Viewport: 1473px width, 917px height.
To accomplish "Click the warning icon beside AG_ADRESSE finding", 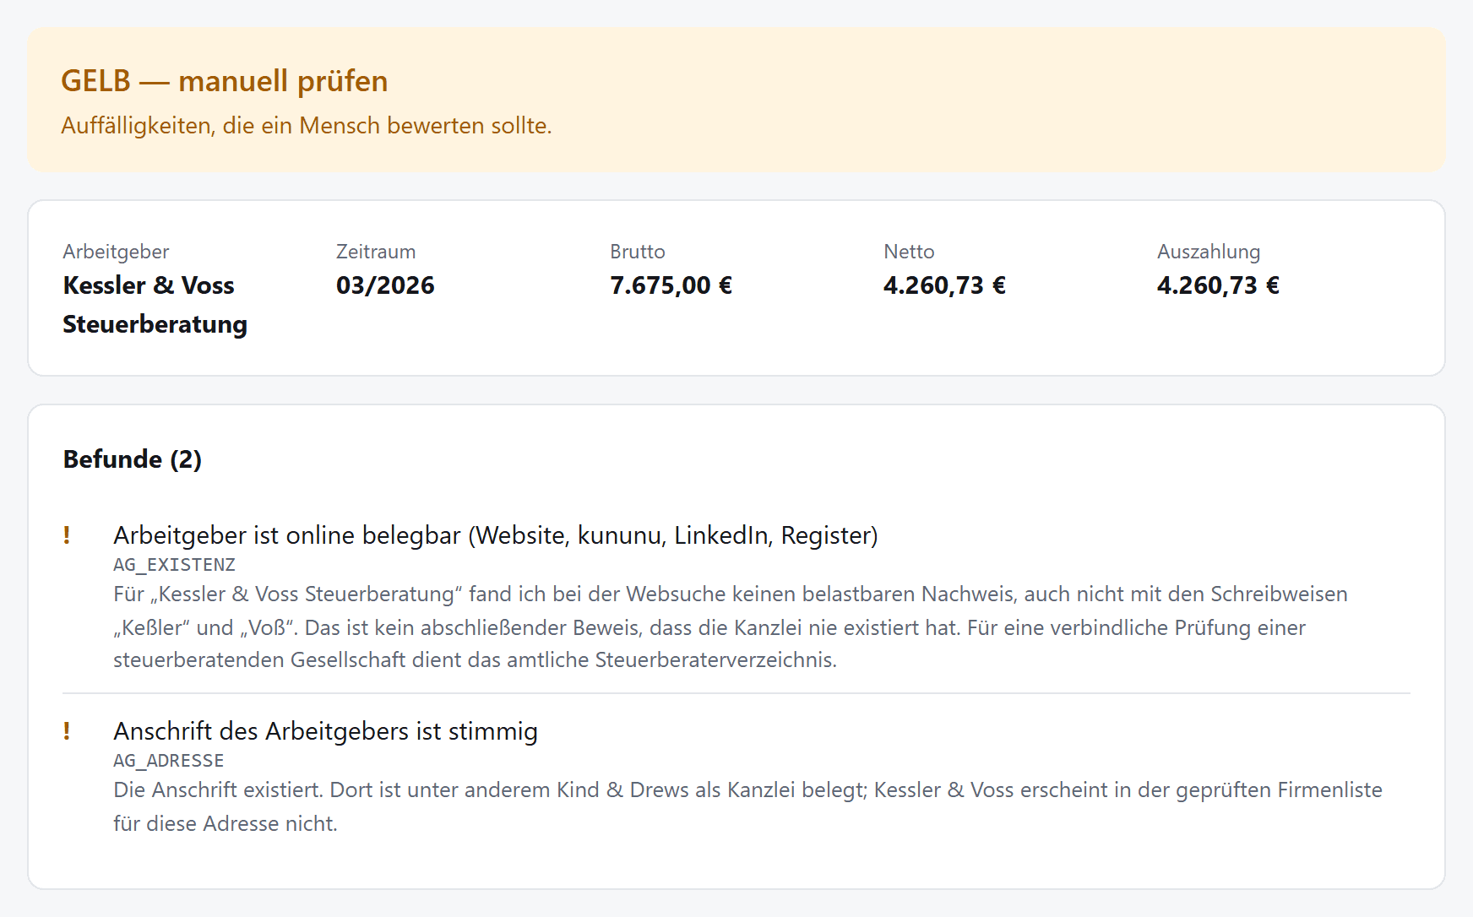I will 67,731.
